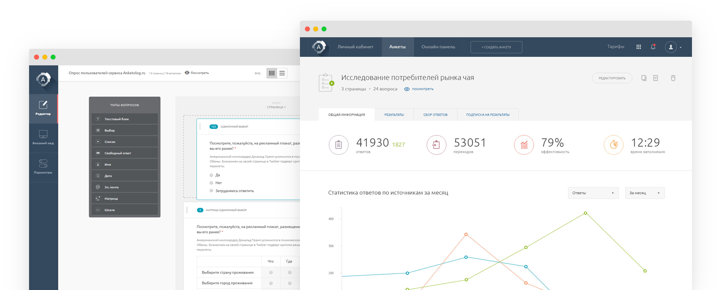The image size is (721, 290).
Task: Click the copy survey icon
Action: pos(643,78)
